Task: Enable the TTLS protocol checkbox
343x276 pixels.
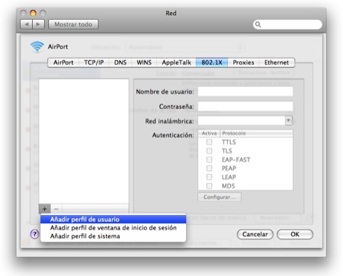Action: pos(209,142)
